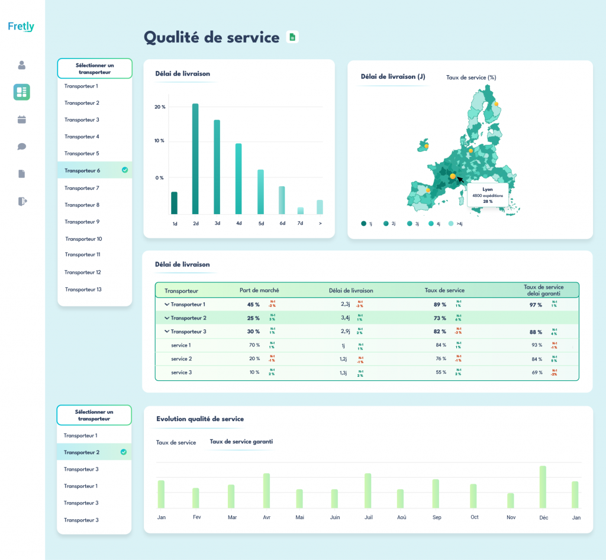This screenshot has height=560, width=606.
Task: Expand the Transporteur 2 table row chevron
Action: coord(167,318)
